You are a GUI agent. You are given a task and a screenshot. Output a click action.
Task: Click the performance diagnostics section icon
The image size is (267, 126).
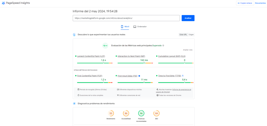(74, 103)
